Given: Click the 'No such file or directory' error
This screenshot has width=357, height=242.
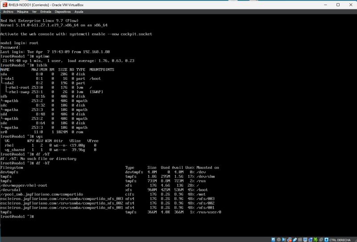Looking at the screenshot, I should 38,159.
